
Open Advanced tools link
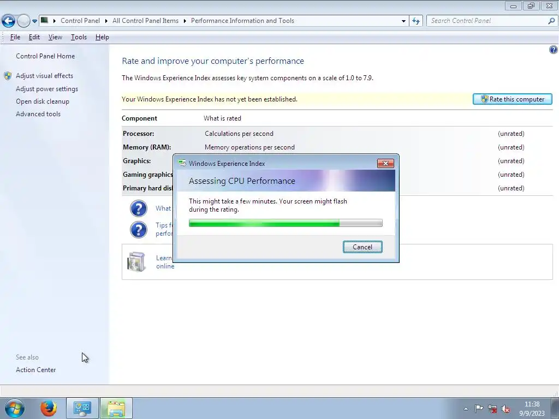[x=38, y=113]
